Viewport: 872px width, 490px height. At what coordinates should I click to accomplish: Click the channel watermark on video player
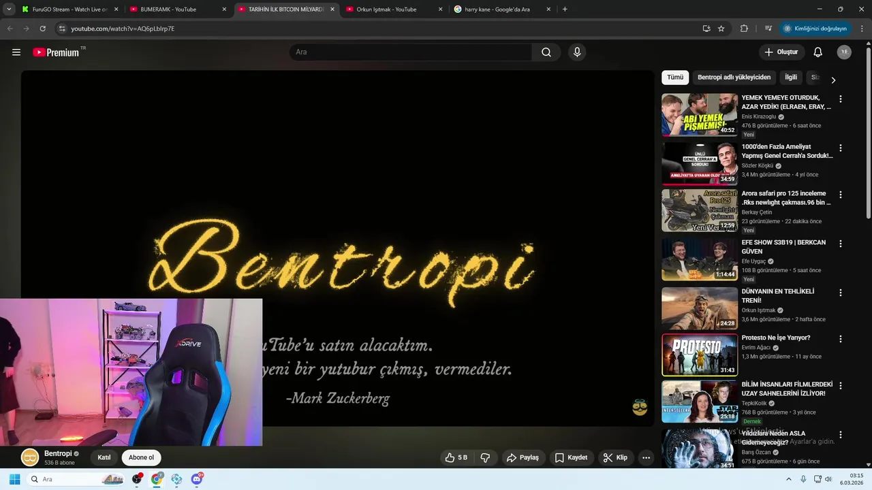click(x=640, y=407)
